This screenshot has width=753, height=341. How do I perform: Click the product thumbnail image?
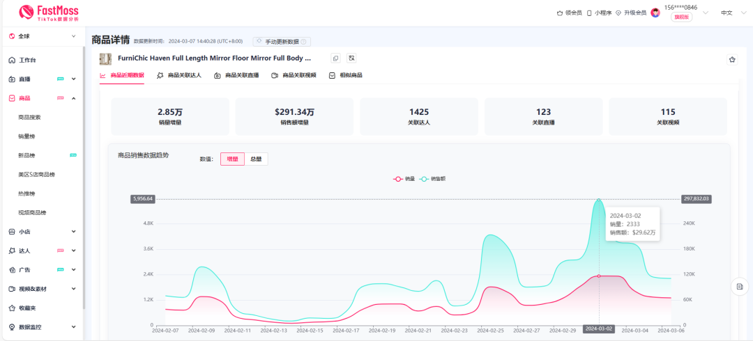(105, 58)
